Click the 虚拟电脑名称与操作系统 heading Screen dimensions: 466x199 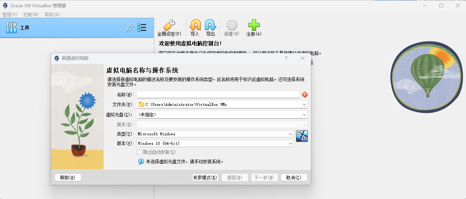tap(142, 70)
